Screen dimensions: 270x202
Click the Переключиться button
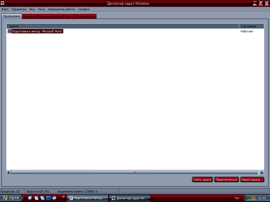pos(226,180)
